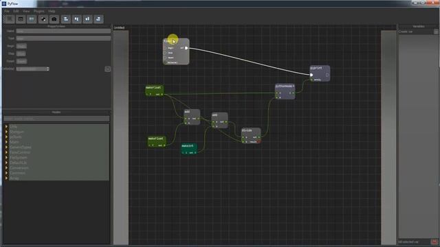440x247 pixels.
Task: Switch to the Untitled graph tab
Action: [x=119, y=27]
